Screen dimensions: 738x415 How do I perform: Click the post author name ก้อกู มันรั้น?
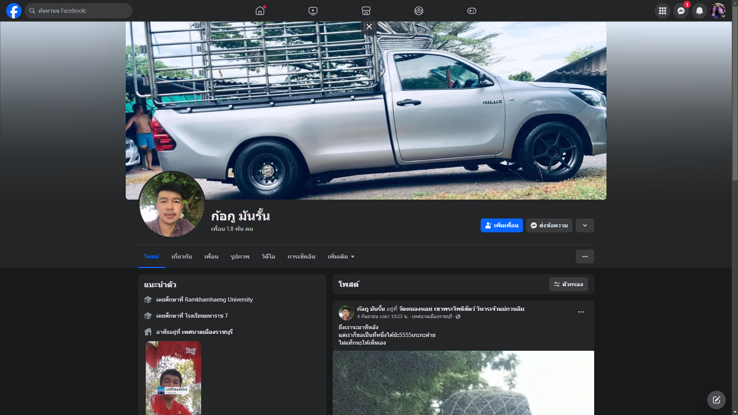pos(371,309)
